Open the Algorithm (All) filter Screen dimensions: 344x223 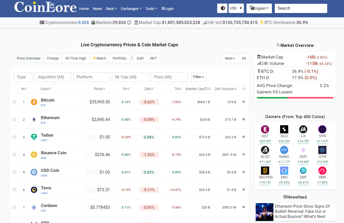tap(53, 77)
